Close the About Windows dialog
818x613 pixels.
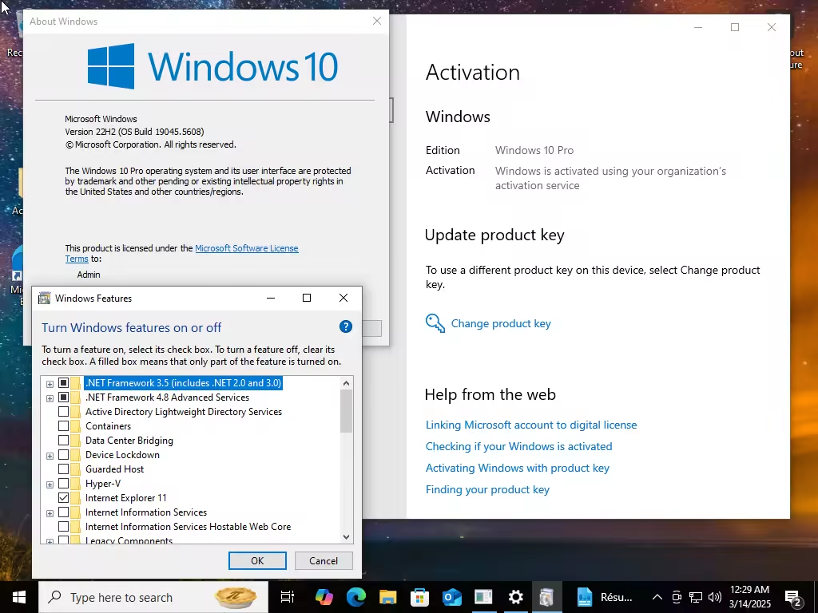[x=377, y=21]
